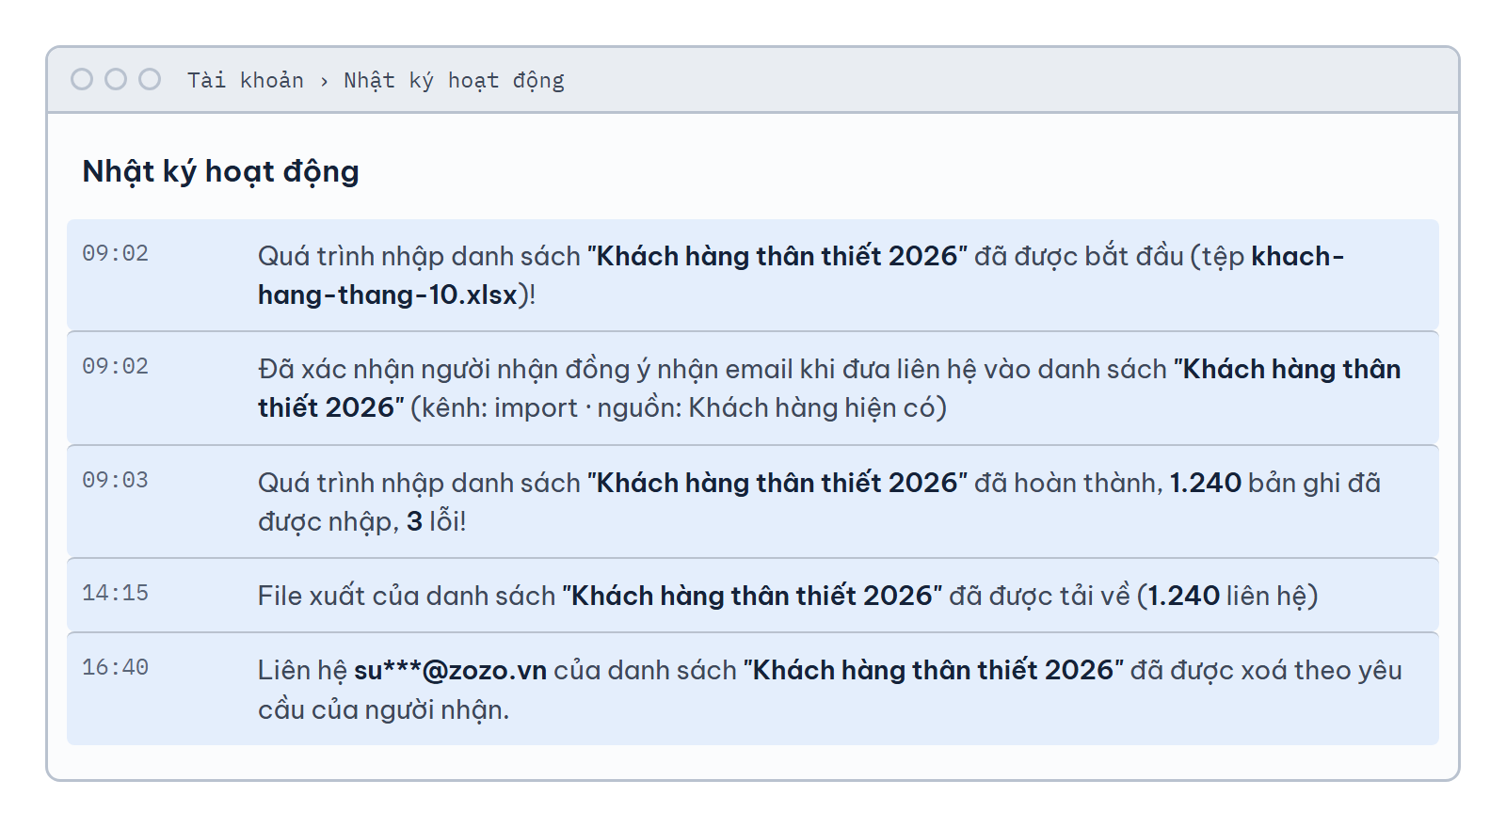Click "Khách hàng thân thiết 2026" in the 09:03 entry
The image size is (1506, 828).
pyautogui.click(x=777, y=483)
